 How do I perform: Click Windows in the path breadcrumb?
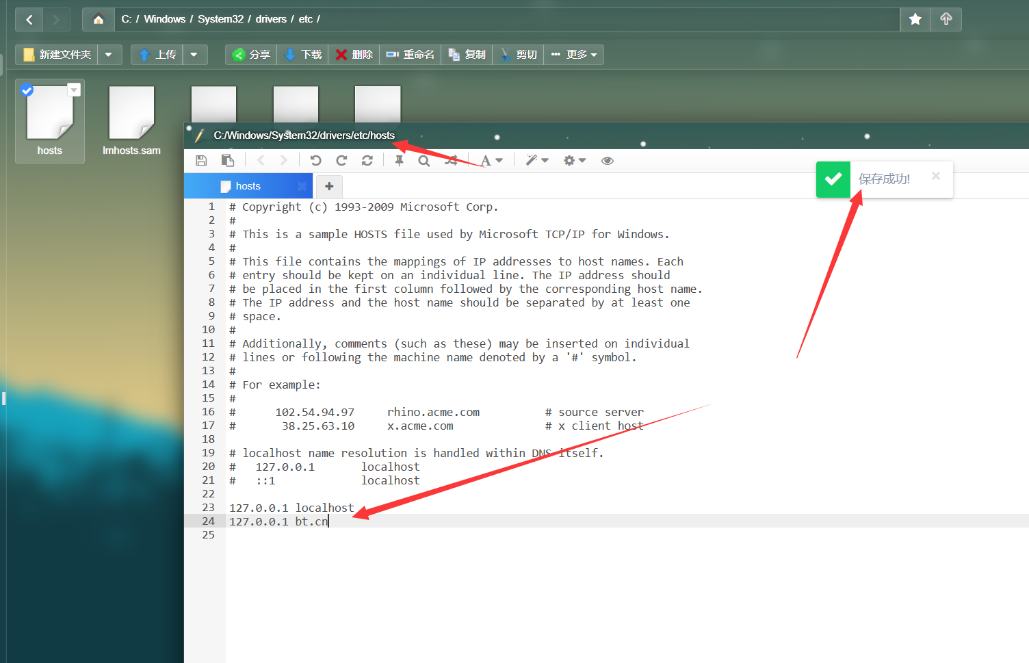pyautogui.click(x=165, y=19)
